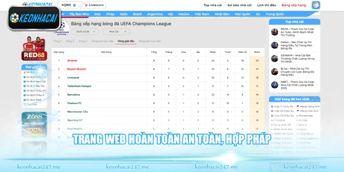
Task: Click the NBET bookmaker avatar
Action: [274, 85]
